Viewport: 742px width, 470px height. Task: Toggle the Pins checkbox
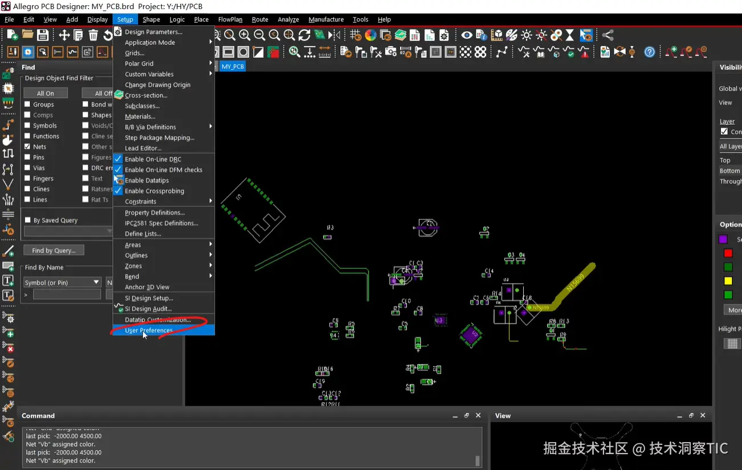click(x=27, y=157)
